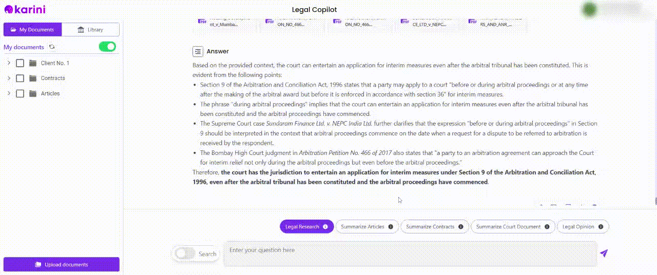This screenshot has width=657, height=275.
Task: Click the info icon on Summarize Contracts
Action: coord(460,227)
